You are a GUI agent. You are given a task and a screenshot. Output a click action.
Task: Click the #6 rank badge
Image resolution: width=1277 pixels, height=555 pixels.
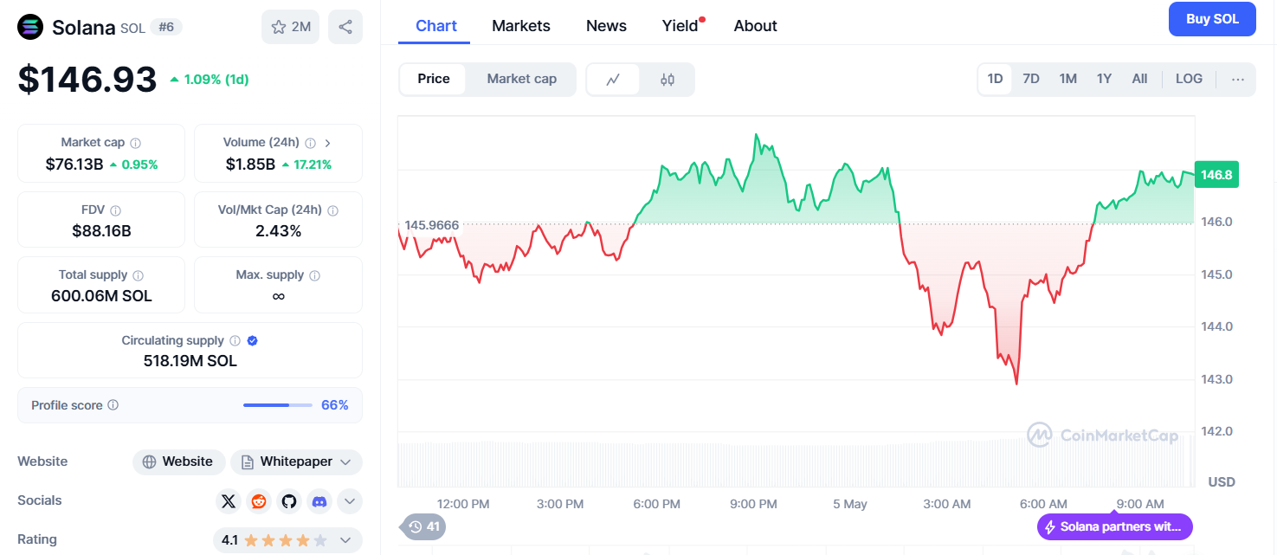166,27
